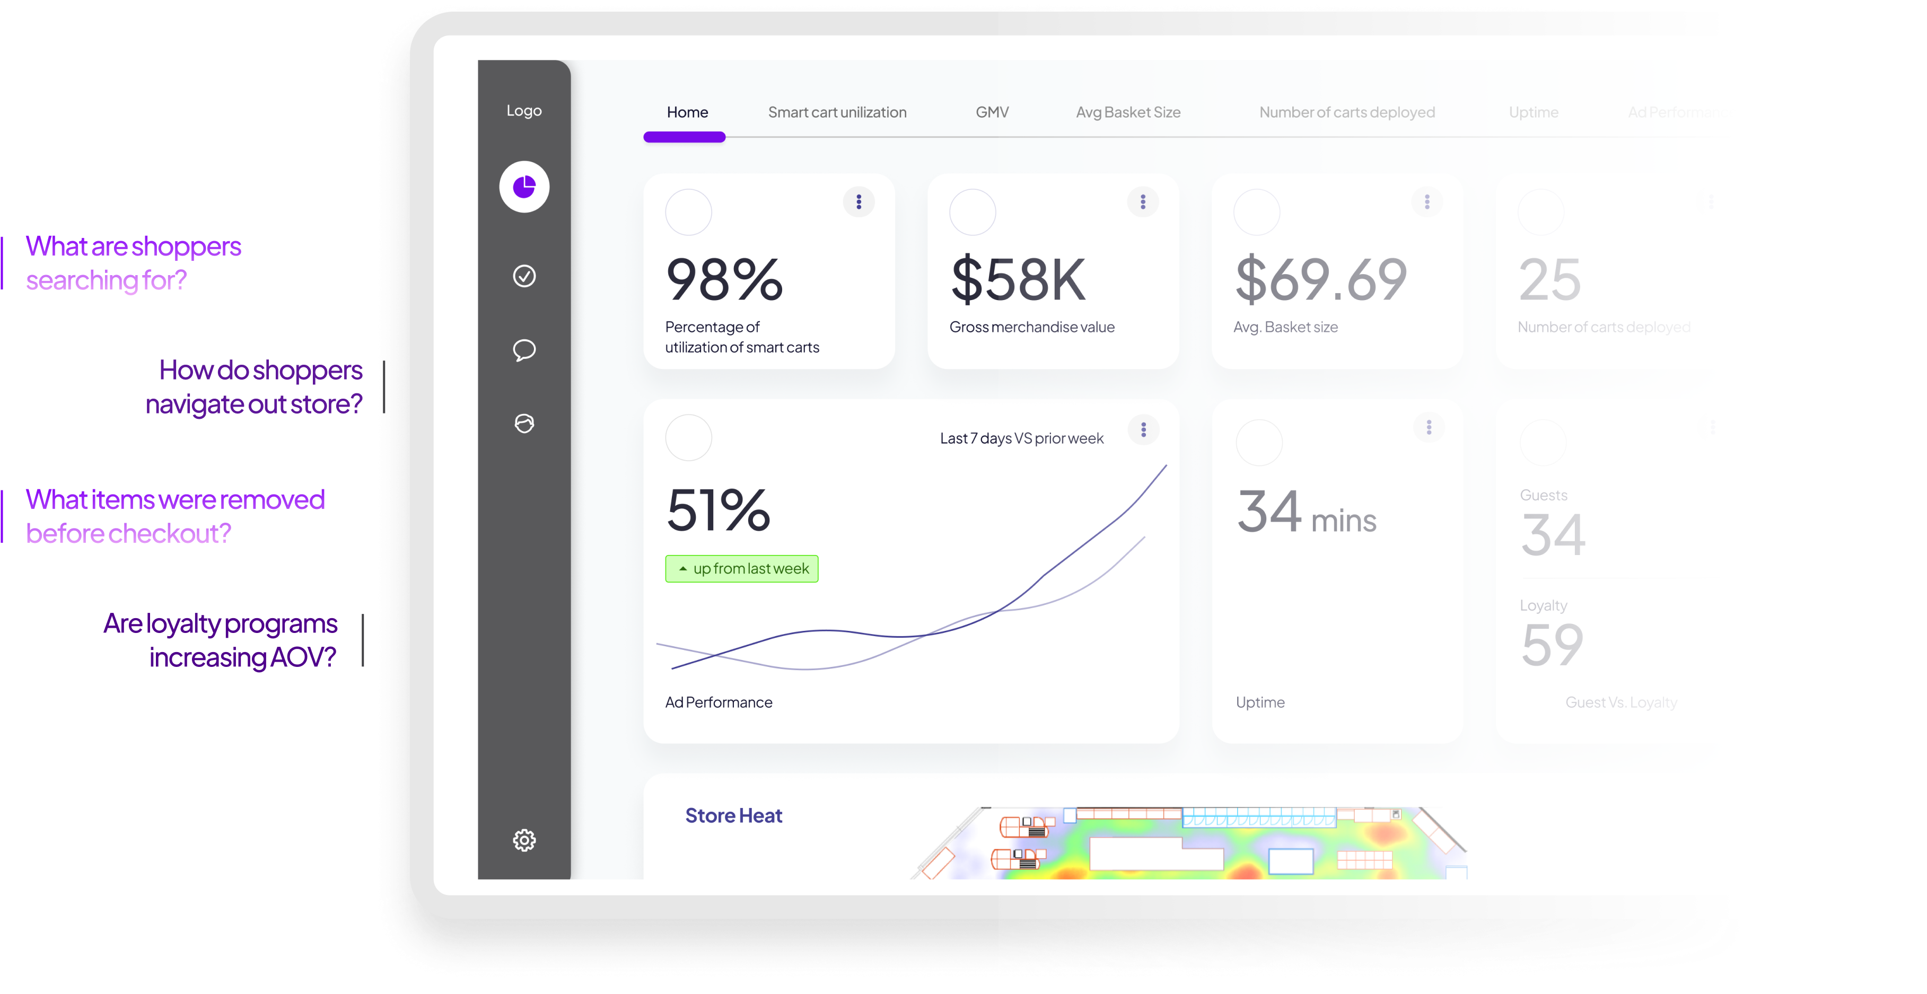Go to Number of carts deployed tab
This screenshot has width=1927, height=994.
pyautogui.click(x=1346, y=112)
